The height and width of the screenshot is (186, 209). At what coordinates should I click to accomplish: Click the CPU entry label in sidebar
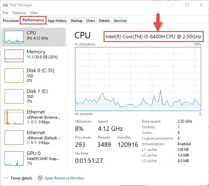pyautogui.click(x=31, y=33)
